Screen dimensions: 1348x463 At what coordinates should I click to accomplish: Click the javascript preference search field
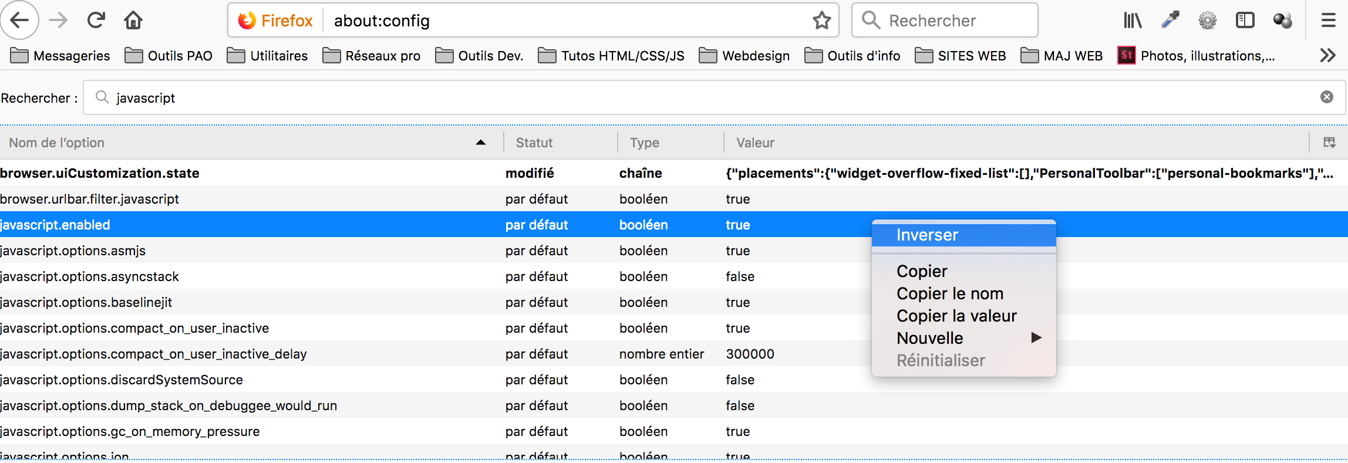[x=713, y=97]
